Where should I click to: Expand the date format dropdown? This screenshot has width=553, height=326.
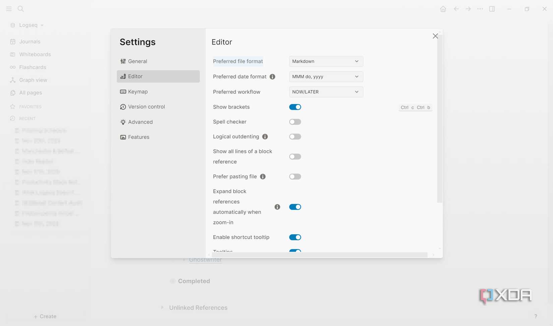[x=326, y=77]
